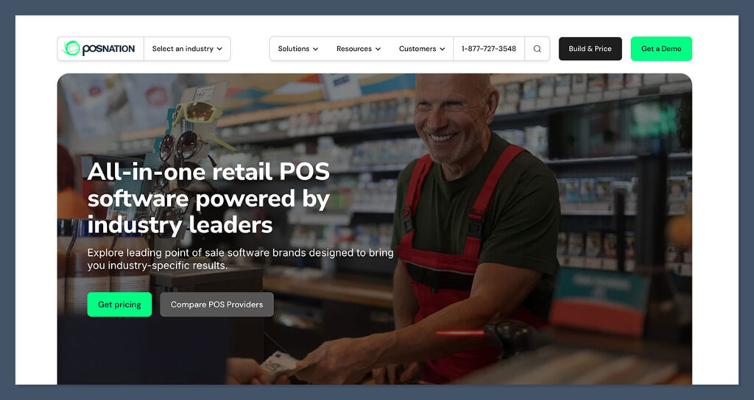The height and width of the screenshot is (400, 754).
Task: Click the yellow sunglasses on the display rack
Action: pyautogui.click(x=197, y=113)
